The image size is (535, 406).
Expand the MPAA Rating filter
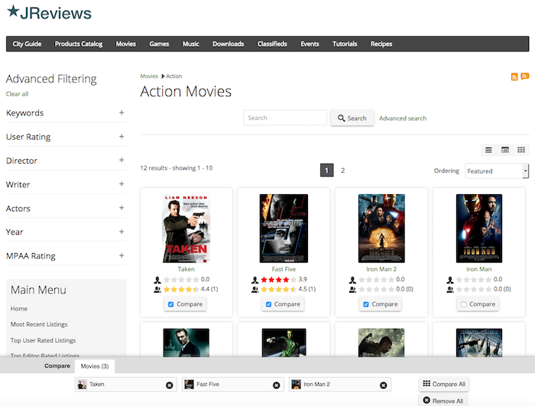pyautogui.click(x=122, y=255)
